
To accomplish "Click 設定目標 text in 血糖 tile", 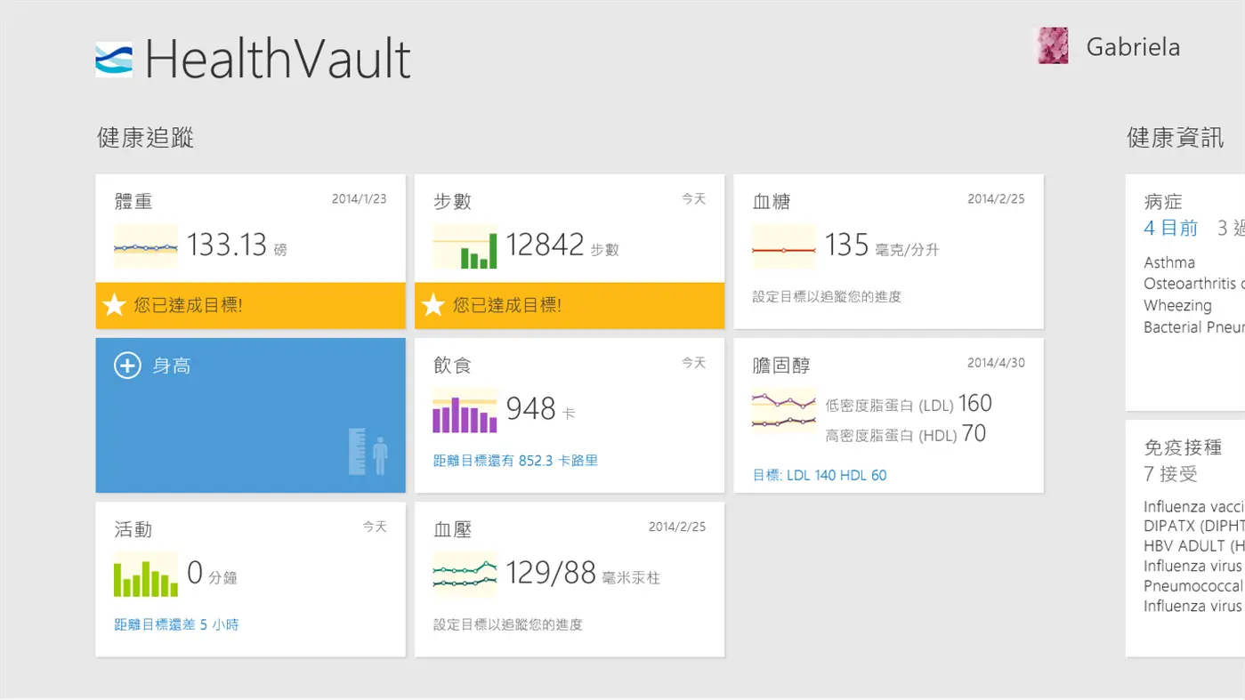I will coord(827,296).
